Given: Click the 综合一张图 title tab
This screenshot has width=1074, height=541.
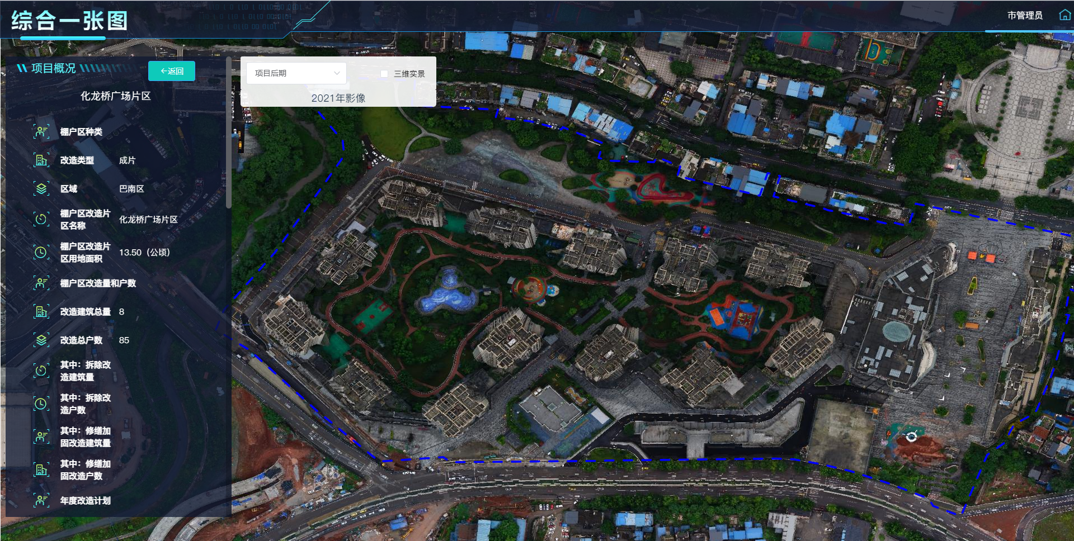Looking at the screenshot, I should coord(69,21).
